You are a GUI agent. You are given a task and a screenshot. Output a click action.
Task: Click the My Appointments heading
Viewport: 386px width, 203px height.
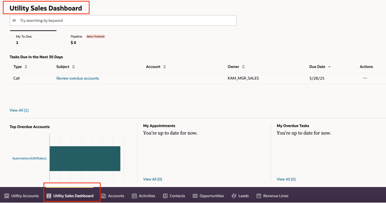tap(159, 126)
